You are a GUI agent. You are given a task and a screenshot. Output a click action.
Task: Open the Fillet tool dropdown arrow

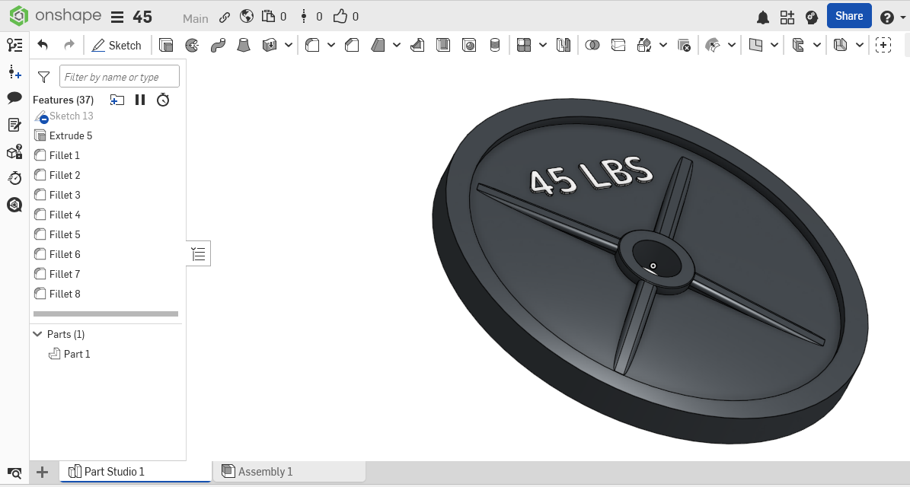click(x=331, y=46)
